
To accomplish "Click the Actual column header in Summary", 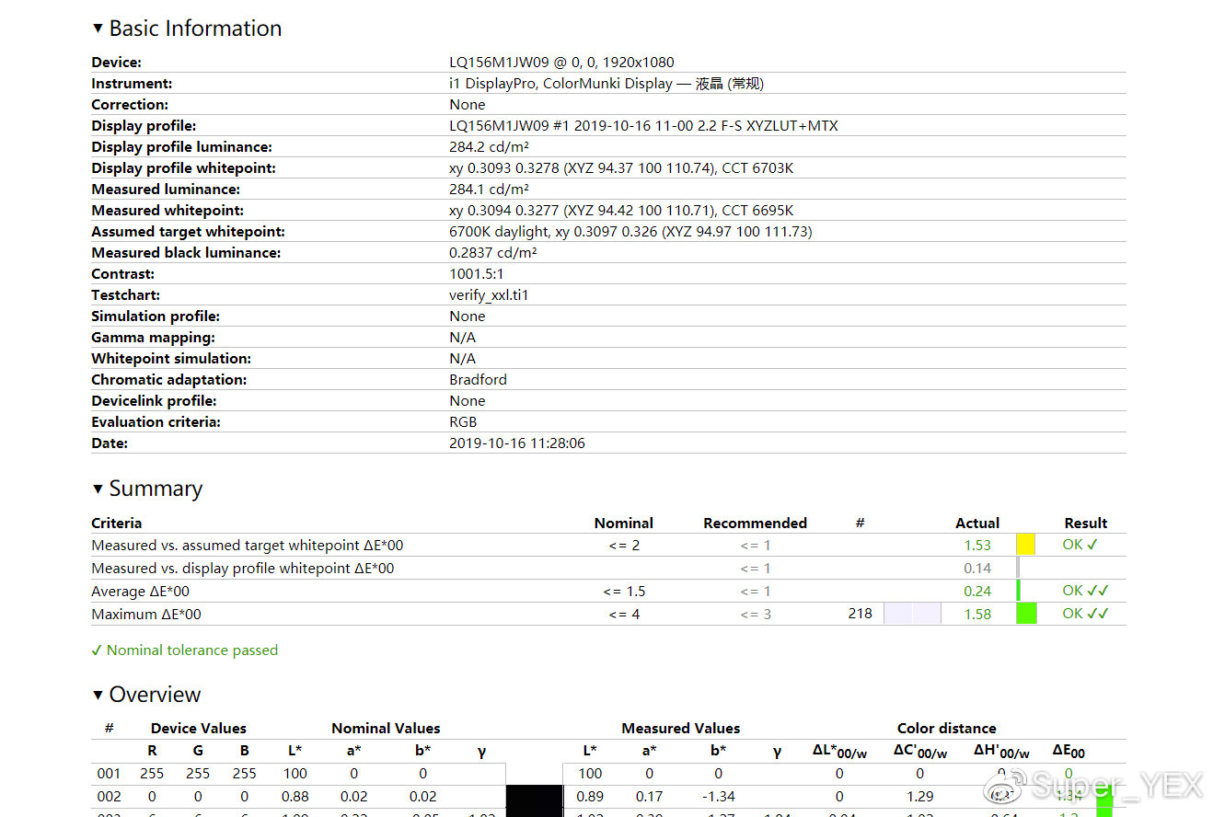I will (x=976, y=523).
